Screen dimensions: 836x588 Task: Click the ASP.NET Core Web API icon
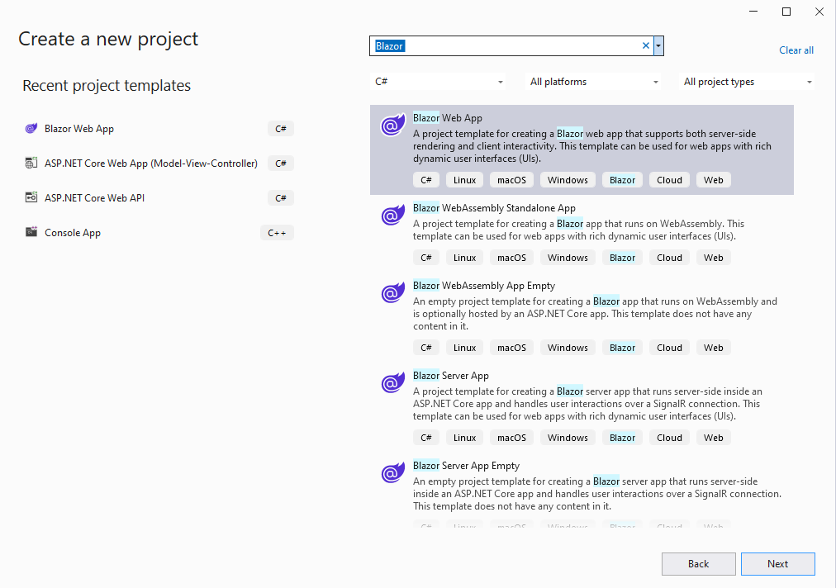(31, 197)
